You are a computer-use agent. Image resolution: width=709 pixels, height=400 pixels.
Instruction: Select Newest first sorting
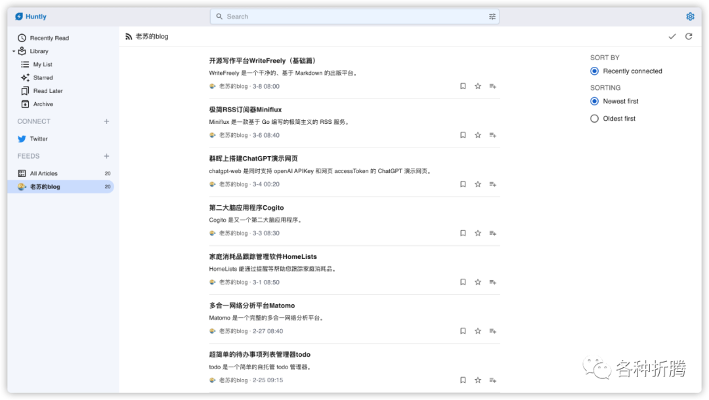click(594, 101)
